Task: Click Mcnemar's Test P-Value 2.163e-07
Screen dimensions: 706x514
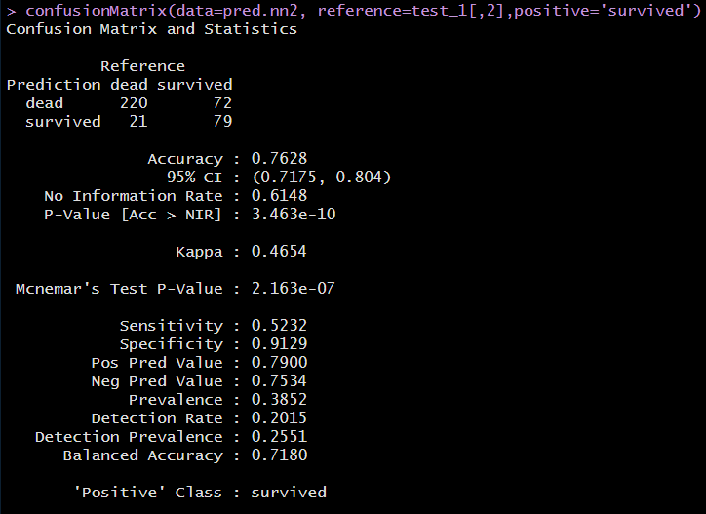Action: [294, 288]
